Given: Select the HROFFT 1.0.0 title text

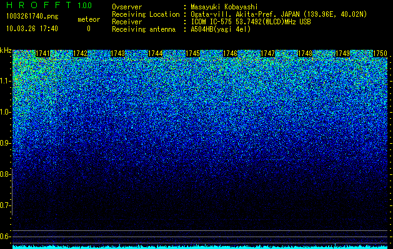Looking at the screenshot, I should (x=49, y=5).
